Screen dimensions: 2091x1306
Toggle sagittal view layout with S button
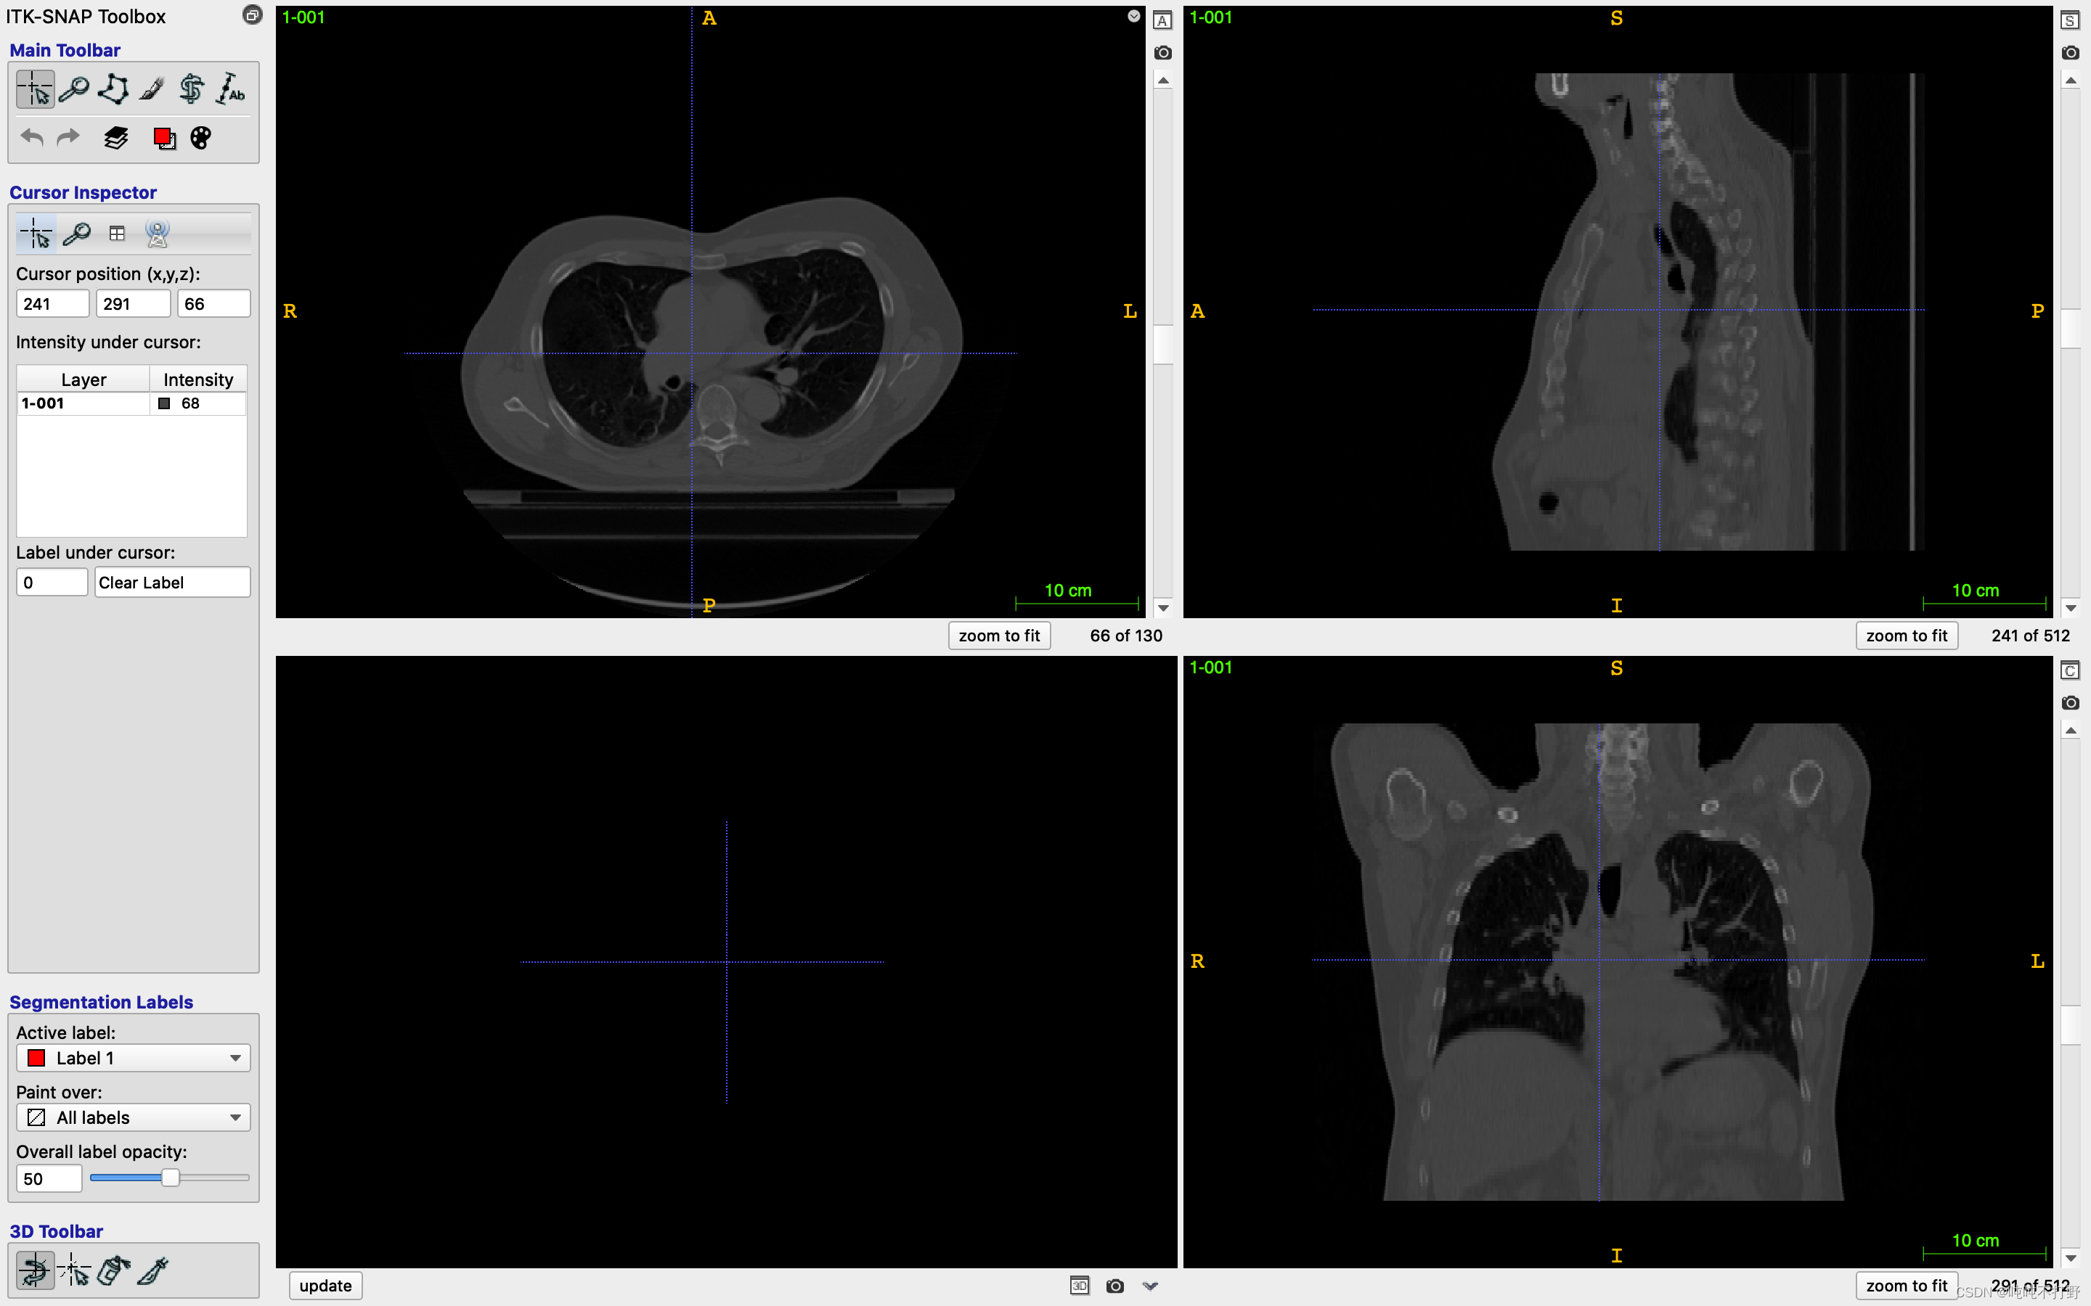2070,21
